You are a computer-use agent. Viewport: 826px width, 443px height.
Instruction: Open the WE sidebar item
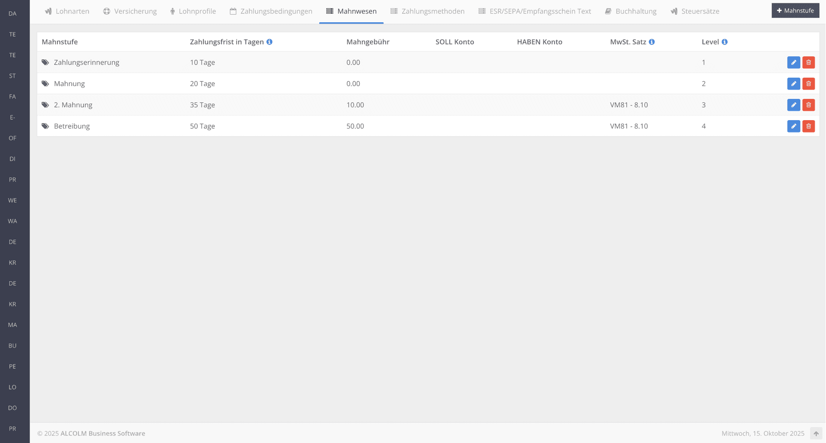(x=12, y=200)
